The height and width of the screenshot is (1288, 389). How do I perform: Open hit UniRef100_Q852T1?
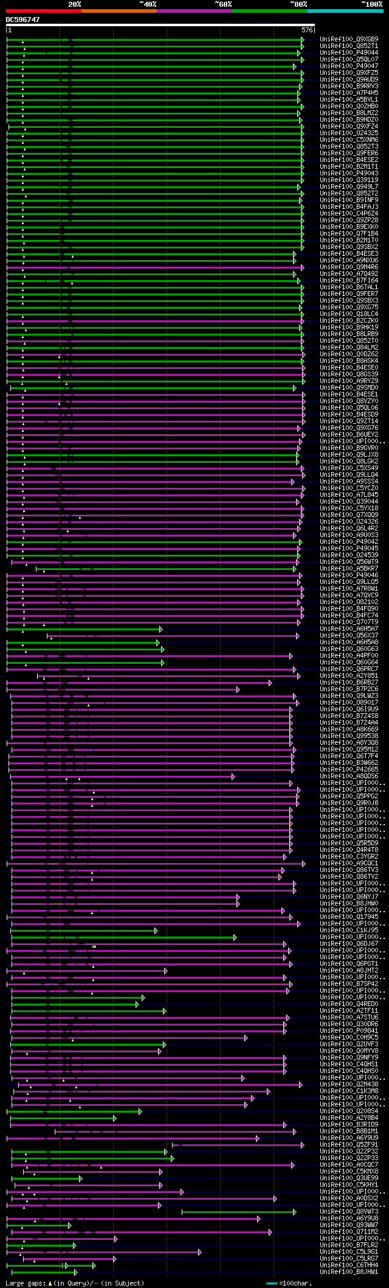pos(349,46)
